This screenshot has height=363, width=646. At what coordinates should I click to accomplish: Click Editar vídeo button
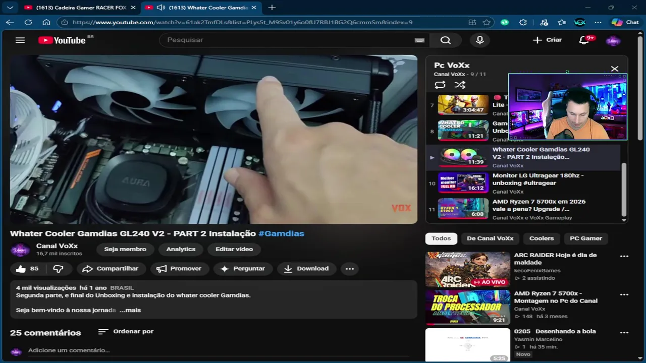click(234, 249)
